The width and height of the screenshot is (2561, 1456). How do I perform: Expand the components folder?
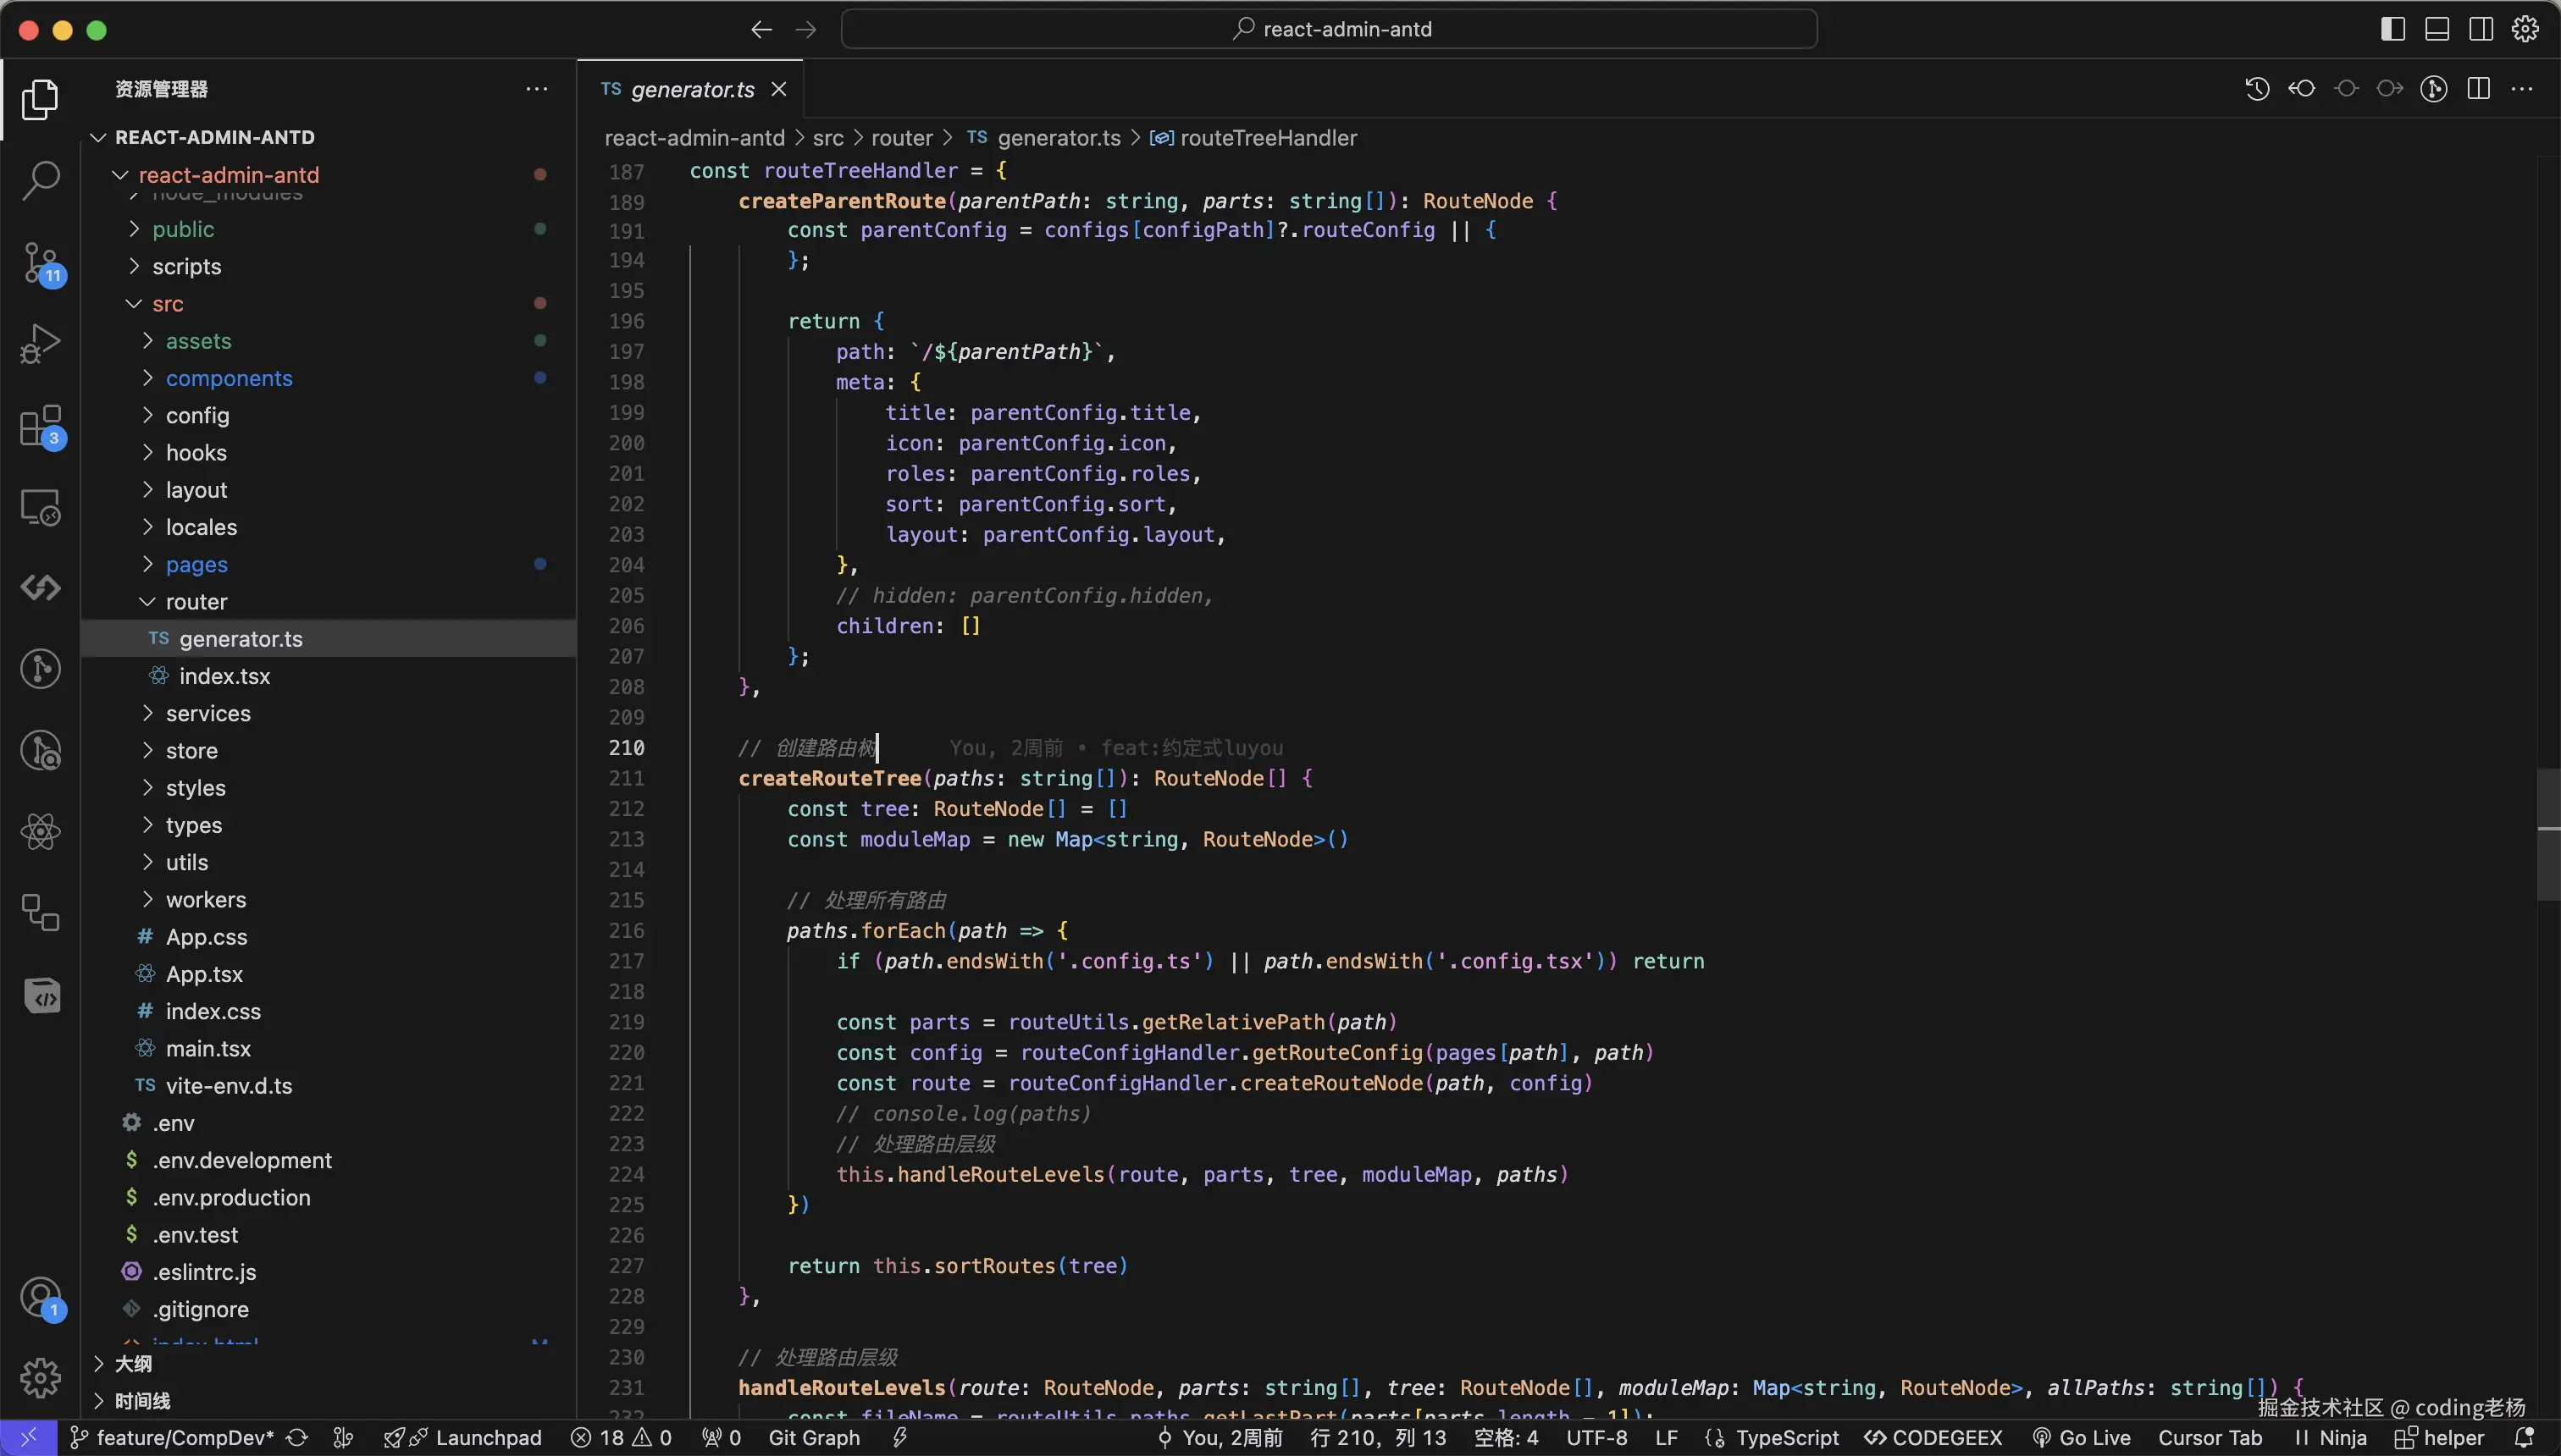coord(228,378)
